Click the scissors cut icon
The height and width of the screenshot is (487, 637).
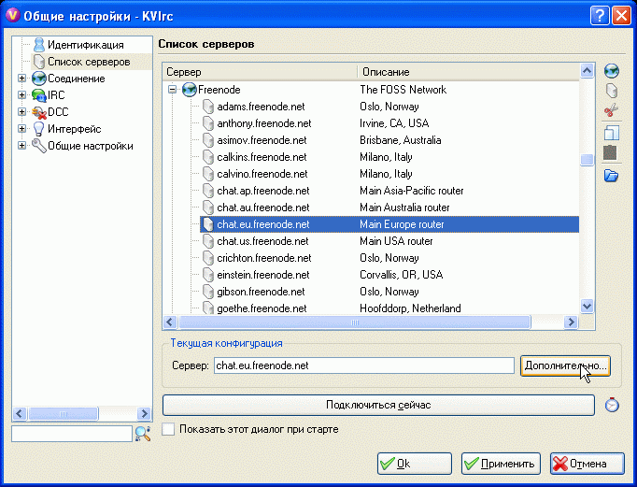(x=611, y=109)
